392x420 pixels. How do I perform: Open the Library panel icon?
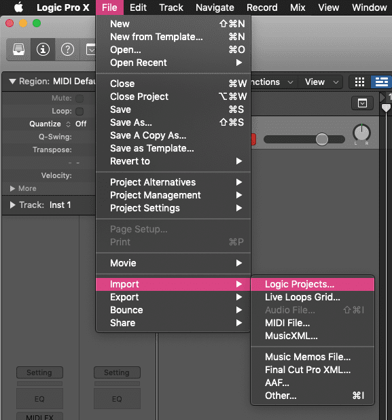click(x=19, y=50)
